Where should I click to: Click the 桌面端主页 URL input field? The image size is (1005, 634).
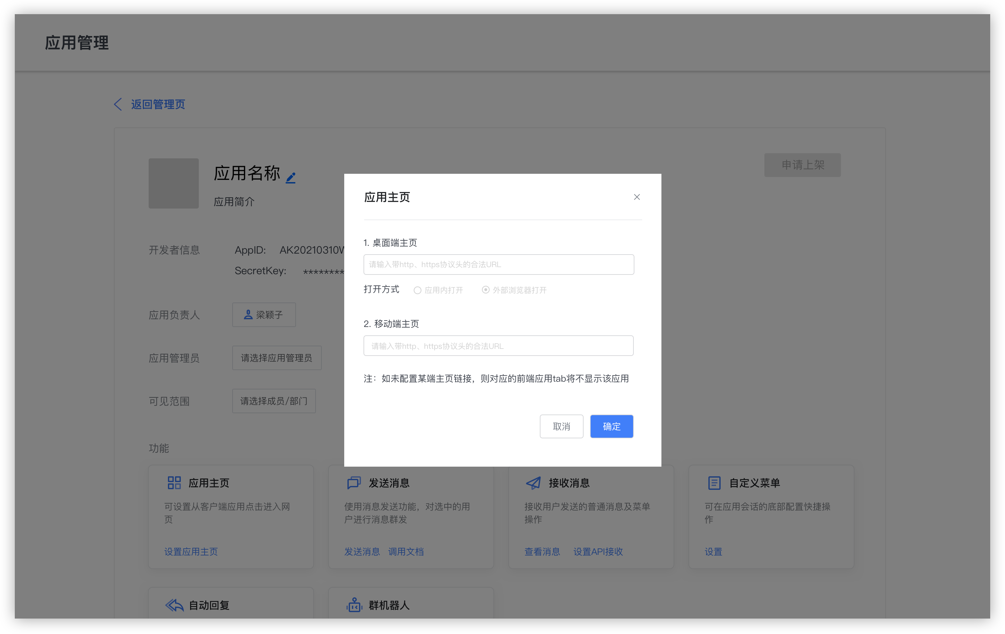click(x=498, y=264)
